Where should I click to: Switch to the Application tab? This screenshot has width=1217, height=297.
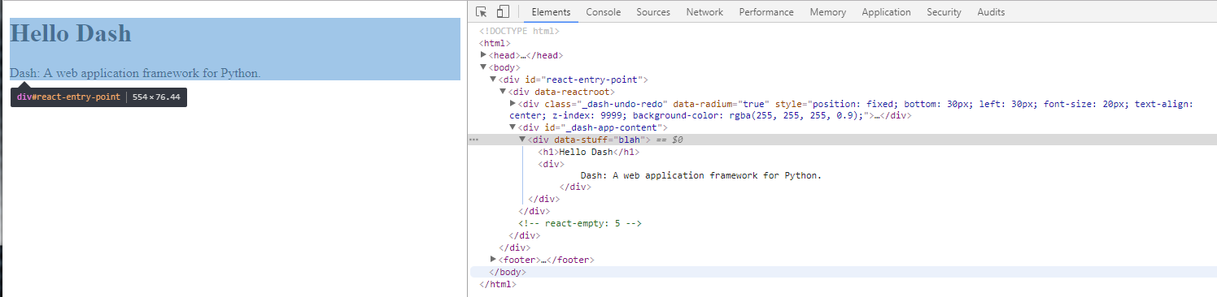(886, 12)
